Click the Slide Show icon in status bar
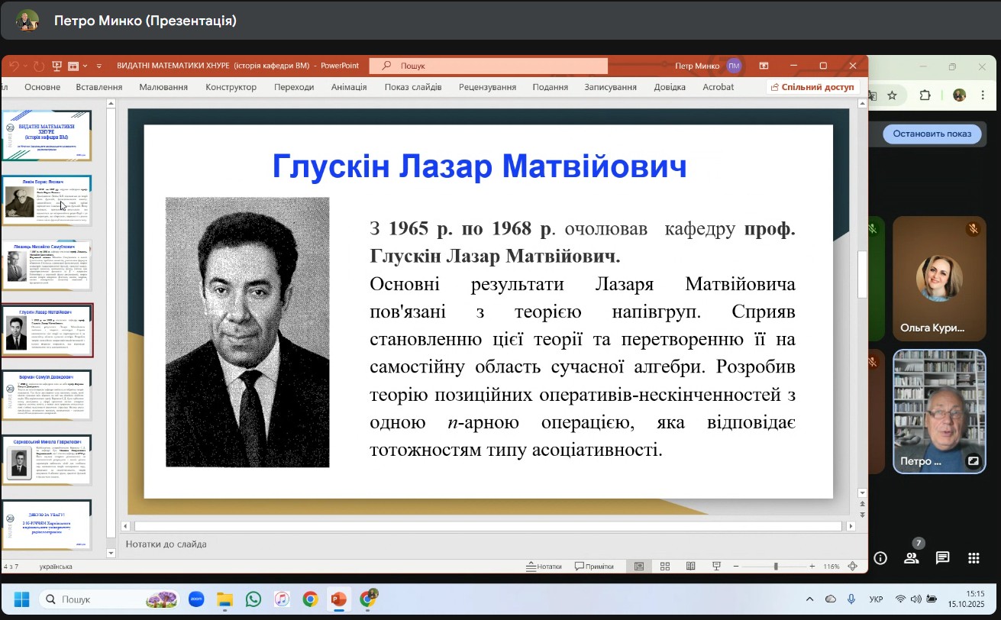The width and height of the screenshot is (1001, 620). coord(716,567)
